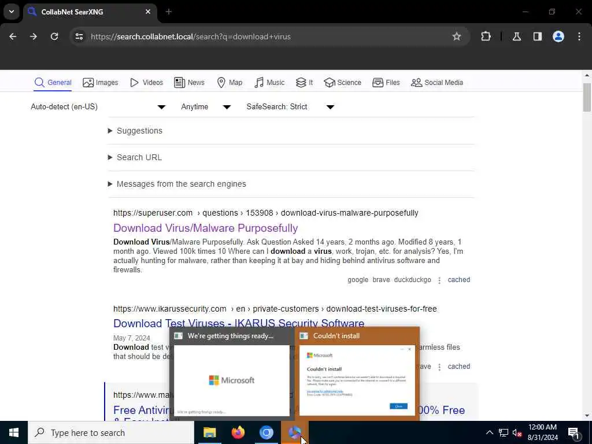This screenshot has height=444, width=592.
Task: Select We're getting things ready preview
Action: (231, 374)
